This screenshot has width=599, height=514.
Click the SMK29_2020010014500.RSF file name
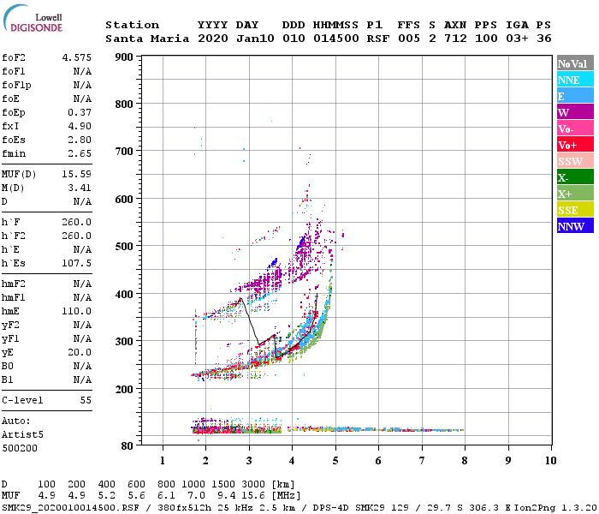point(71,508)
